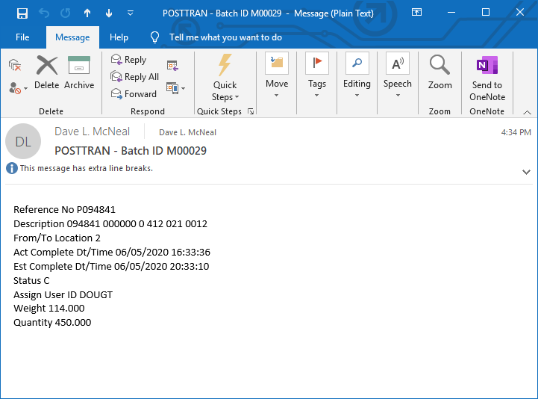Go to next item with down arrow
The width and height of the screenshot is (538, 399).
pyautogui.click(x=109, y=13)
